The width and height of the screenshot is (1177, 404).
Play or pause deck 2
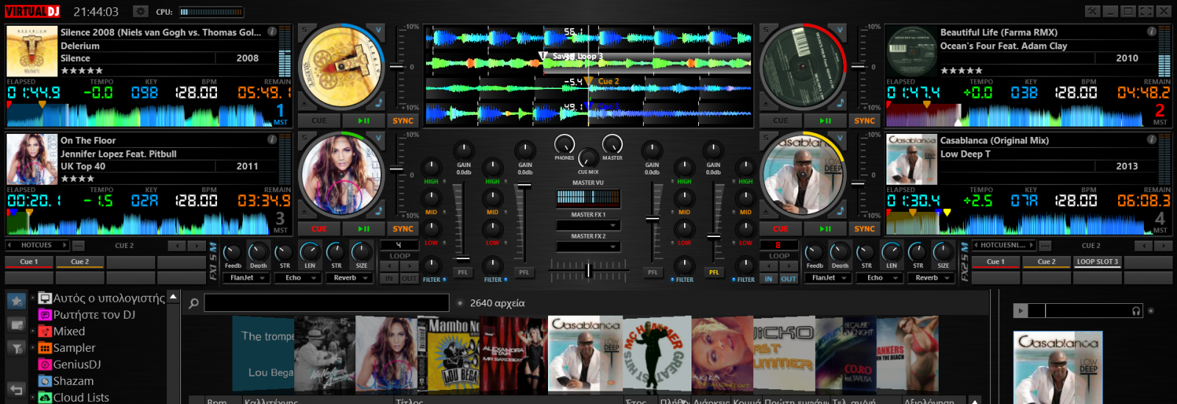click(825, 121)
